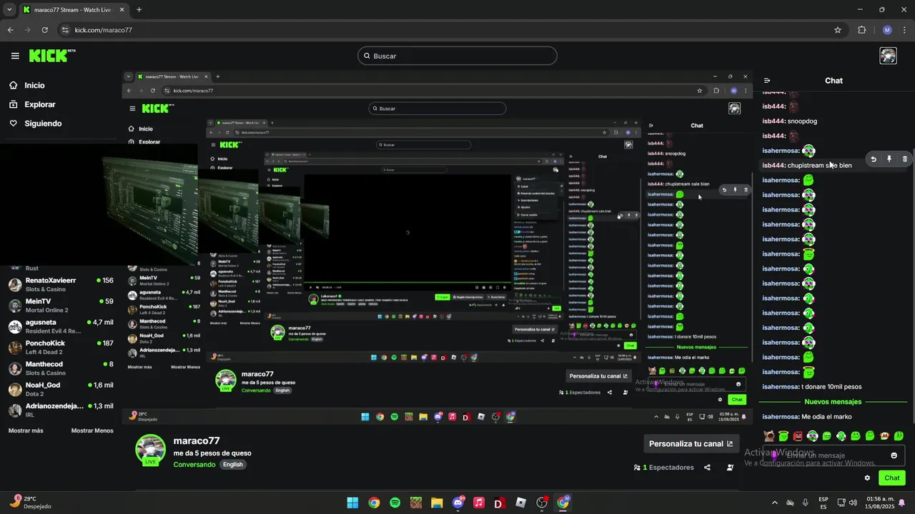View site information icon in address bar
The image size is (915, 514).
pos(65,30)
